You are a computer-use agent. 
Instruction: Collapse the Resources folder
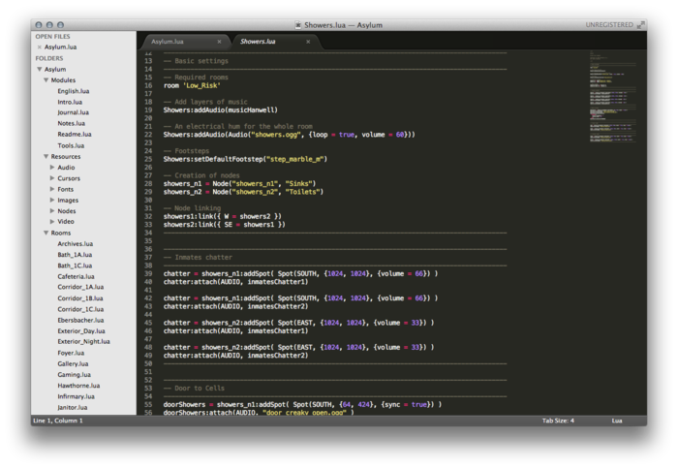pos(46,157)
